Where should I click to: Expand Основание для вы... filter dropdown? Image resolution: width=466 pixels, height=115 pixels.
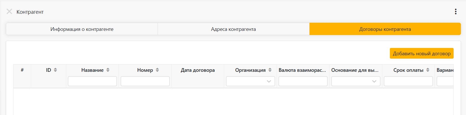coord(356,81)
